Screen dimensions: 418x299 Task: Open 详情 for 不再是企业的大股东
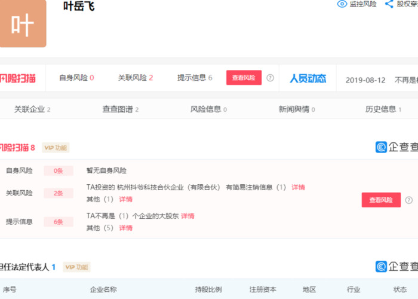click(x=188, y=216)
